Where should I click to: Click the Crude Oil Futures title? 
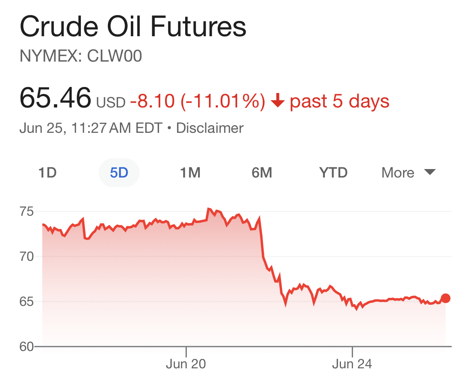133,27
